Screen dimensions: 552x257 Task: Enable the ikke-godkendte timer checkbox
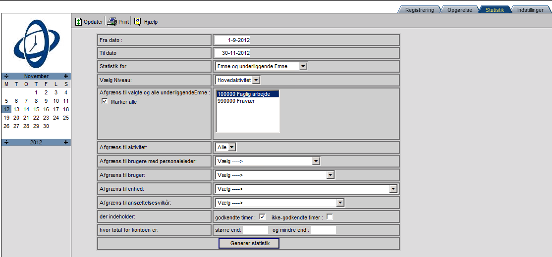[x=330, y=216]
